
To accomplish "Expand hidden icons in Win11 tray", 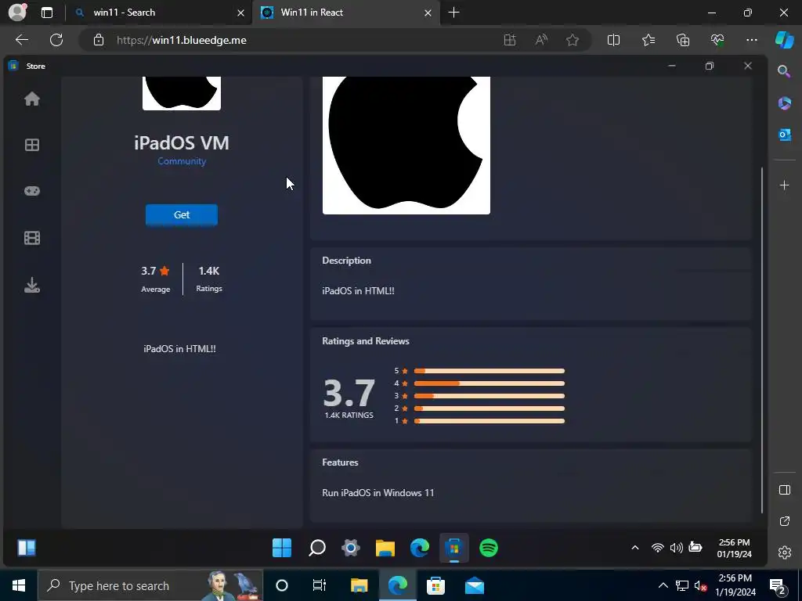I will click(x=634, y=547).
